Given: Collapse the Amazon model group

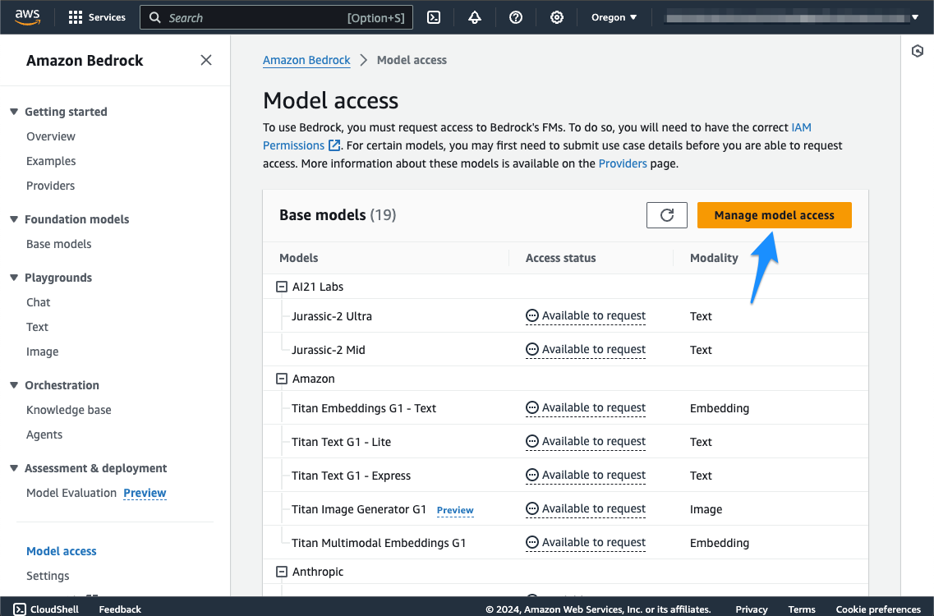Looking at the screenshot, I should tap(281, 379).
